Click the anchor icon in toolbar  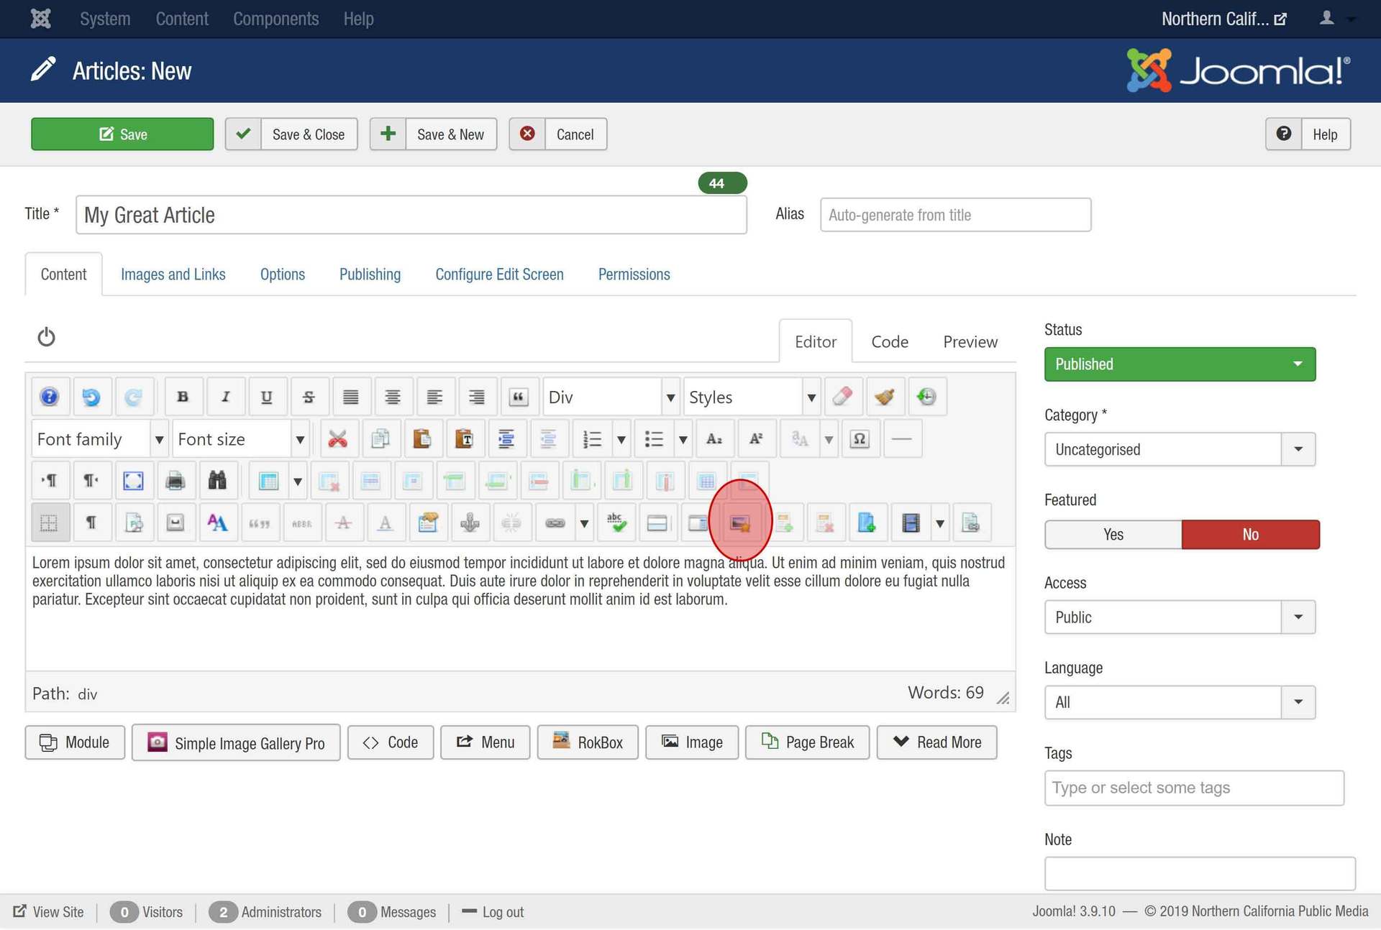coord(470,523)
